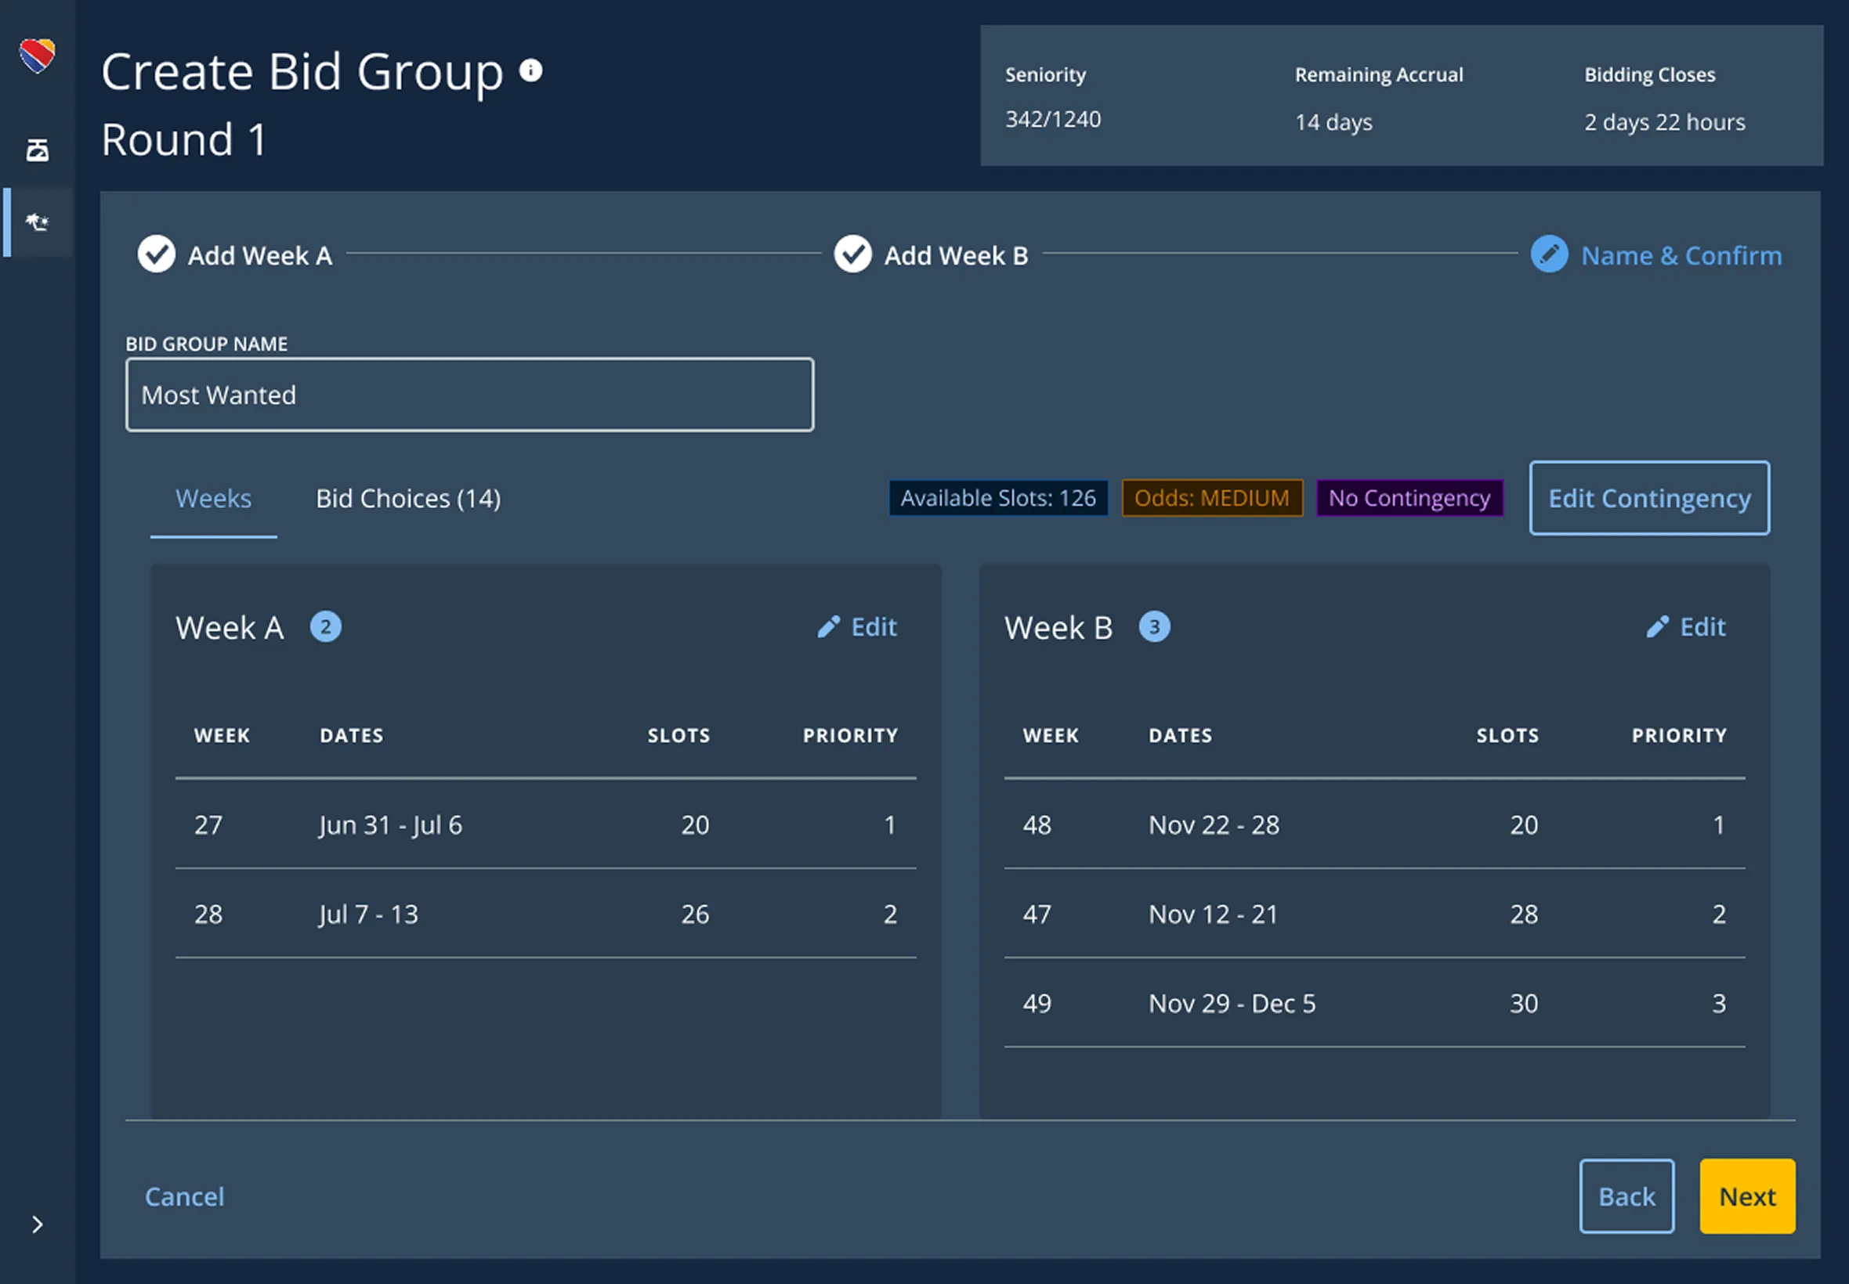Click Week B count badge 3
The image size is (1849, 1284).
pyautogui.click(x=1154, y=626)
